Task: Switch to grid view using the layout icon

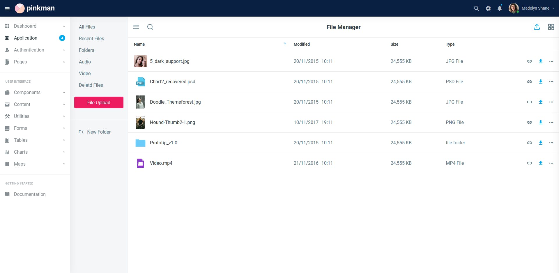Action: 551,27
